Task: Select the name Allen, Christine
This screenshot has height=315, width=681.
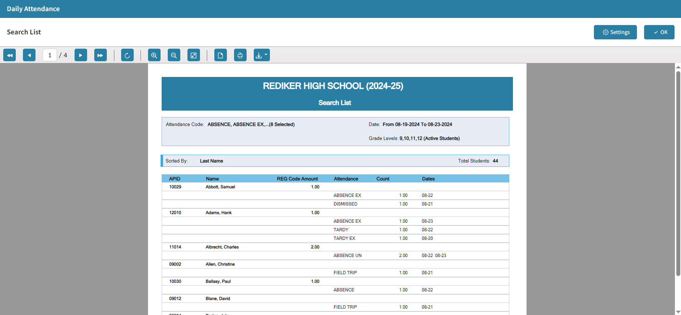Action: pyautogui.click(x=220, y=264)
